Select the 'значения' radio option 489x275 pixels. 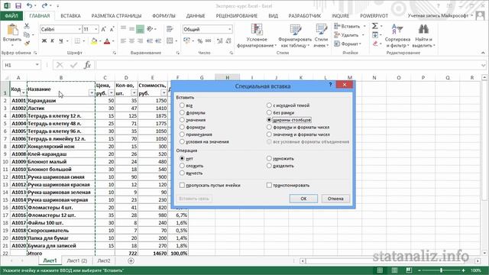click(x=182, y=120)
